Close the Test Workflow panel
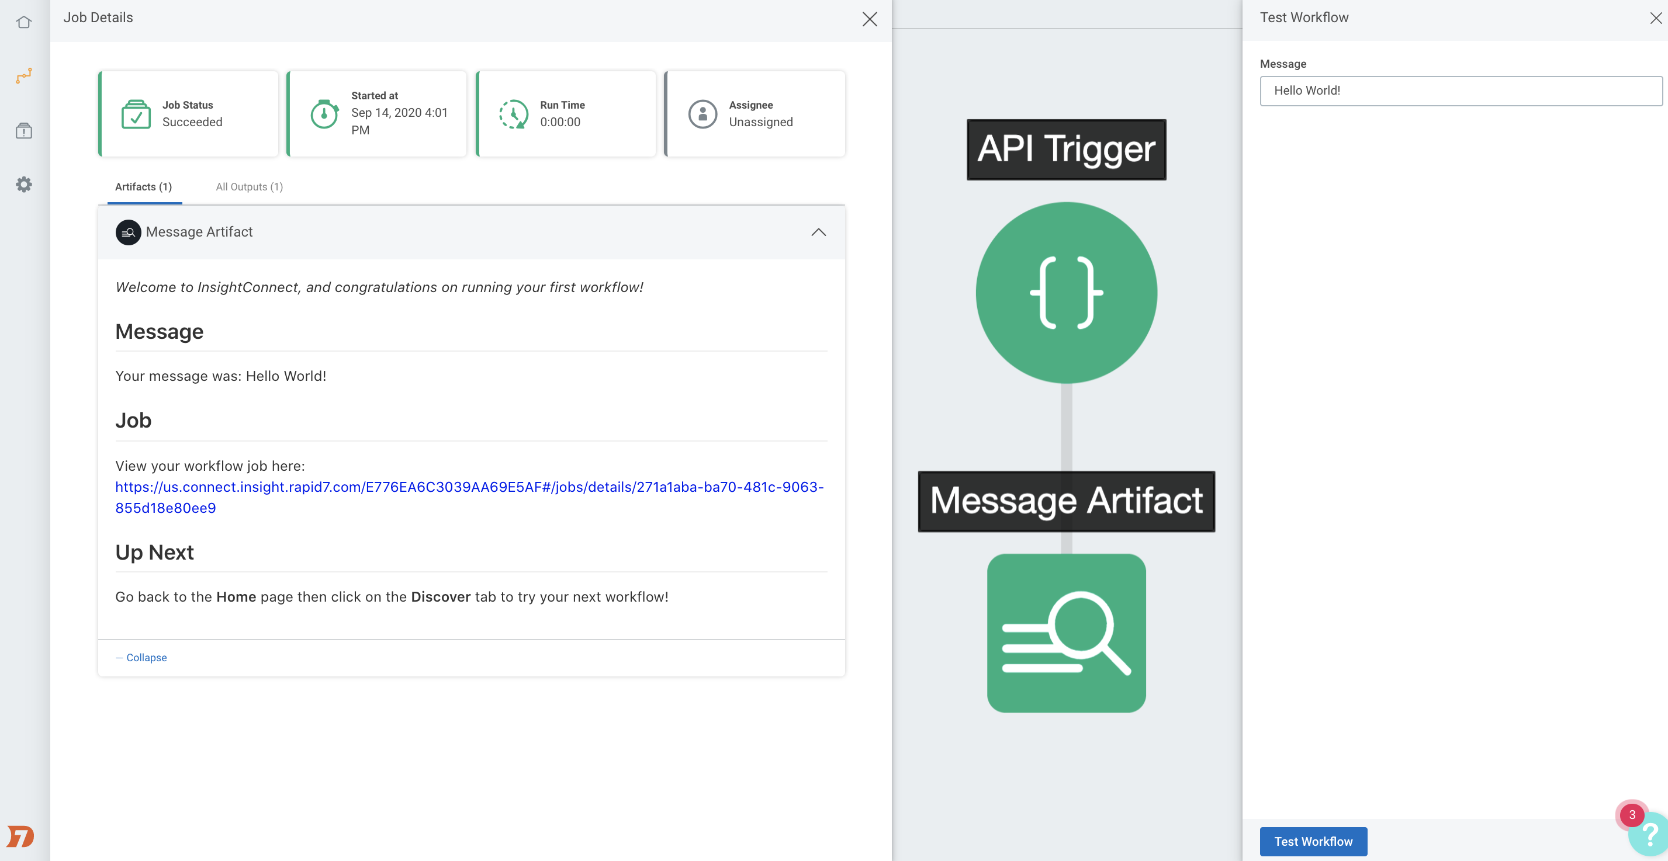This screenshot has width=1668, height=861. [x=1656, y=18]
